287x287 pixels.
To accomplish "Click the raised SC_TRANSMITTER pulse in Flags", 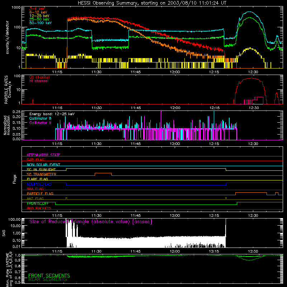I will click(103, 173).
